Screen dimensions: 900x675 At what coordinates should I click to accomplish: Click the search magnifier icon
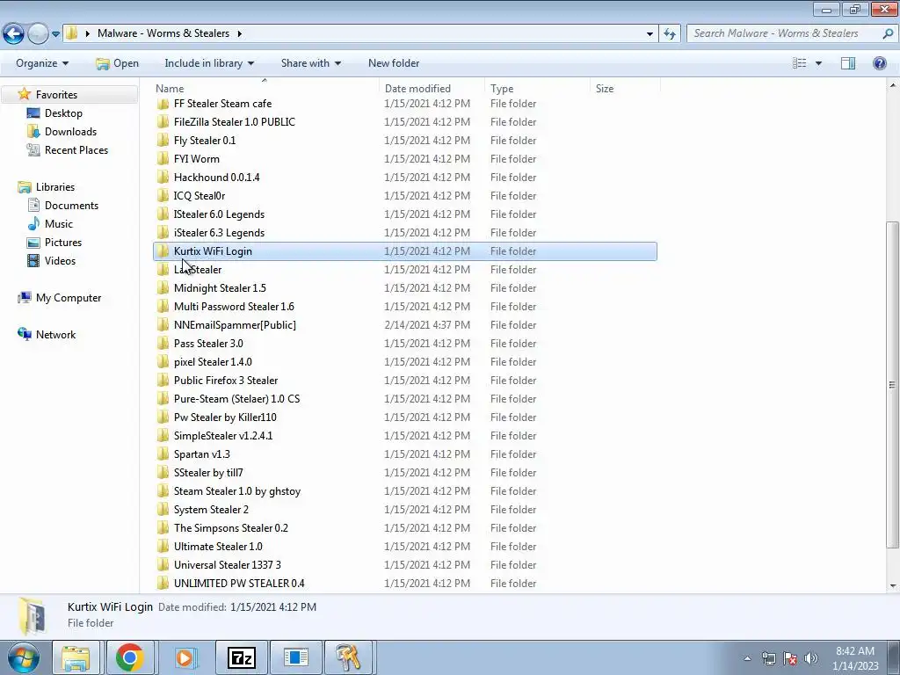(x=888, y=33)
